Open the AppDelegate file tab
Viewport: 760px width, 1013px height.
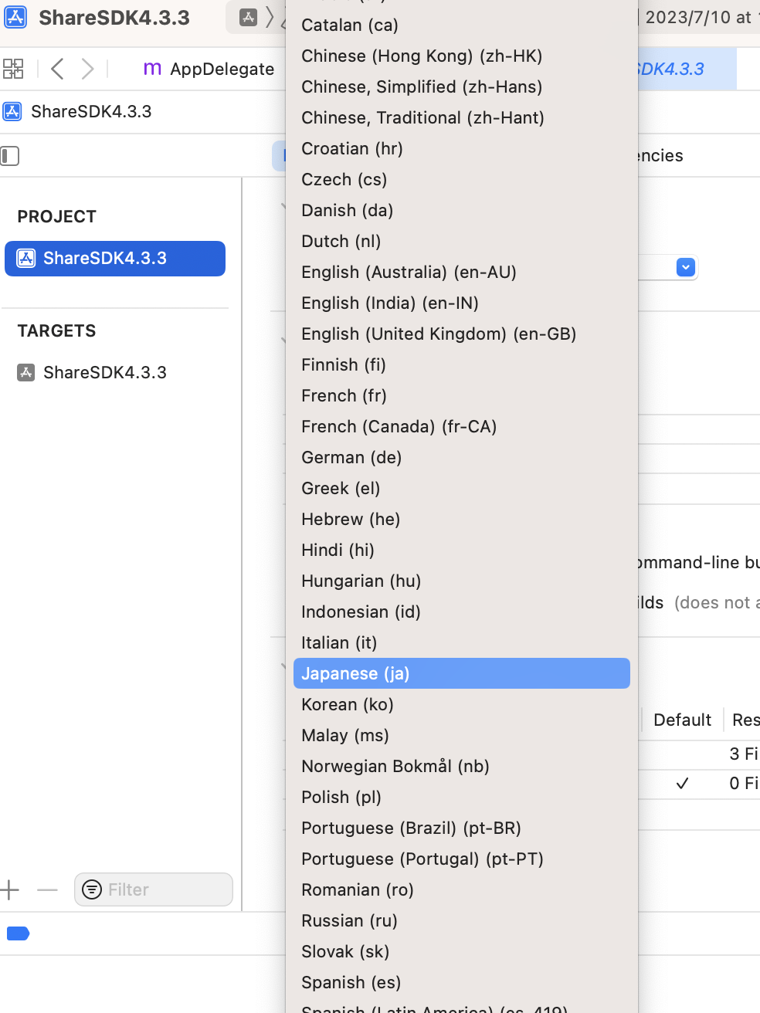pyautogui.click(x=209, y=69)
